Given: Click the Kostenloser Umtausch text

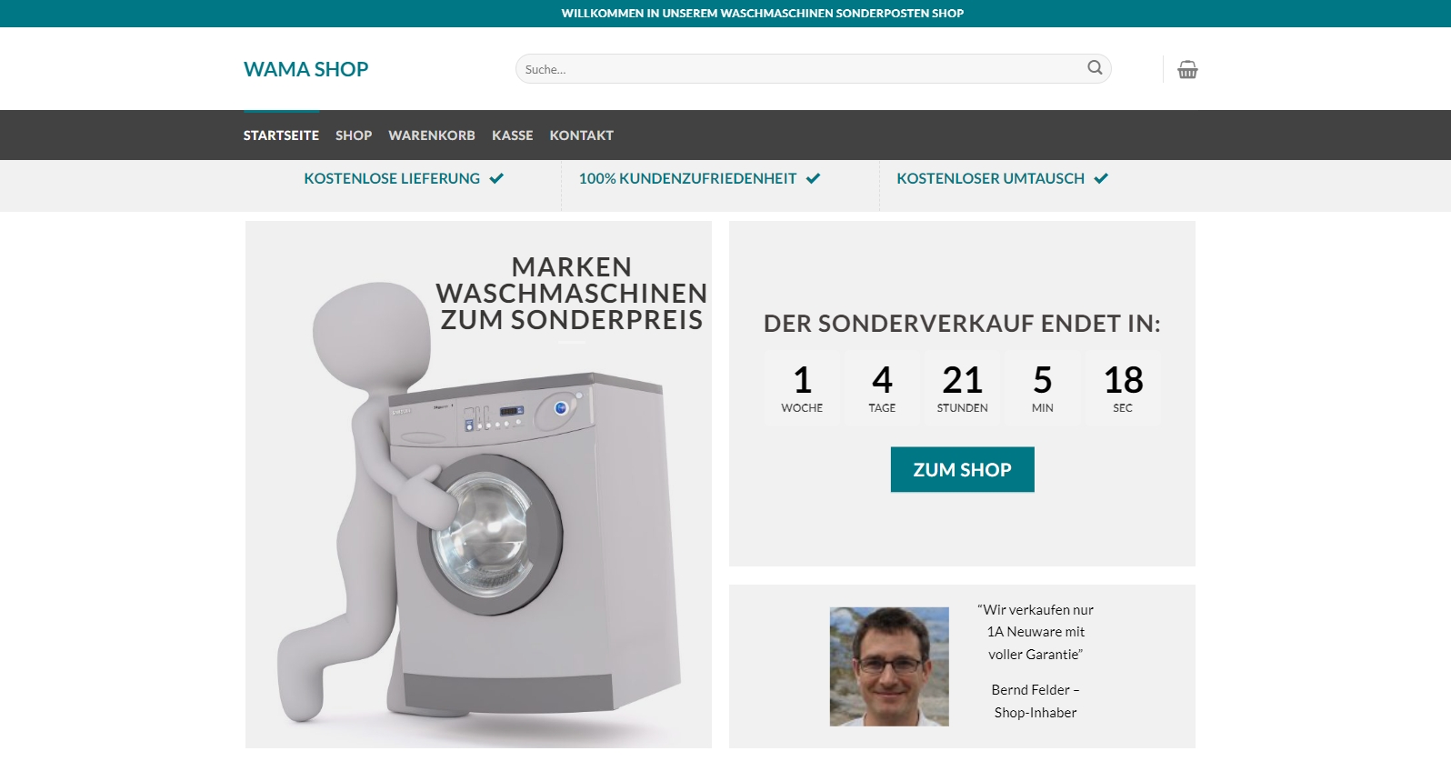Looking at the screenshot, I should point(990,179).
